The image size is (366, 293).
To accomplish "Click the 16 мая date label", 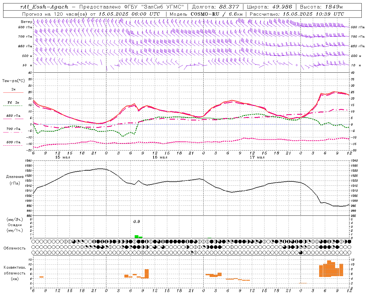I will tap(160, 157).
